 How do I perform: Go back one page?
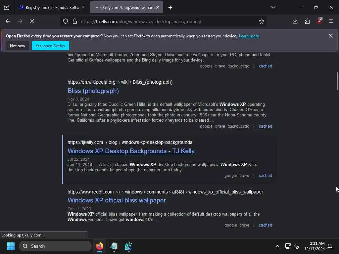click(8, 21)
